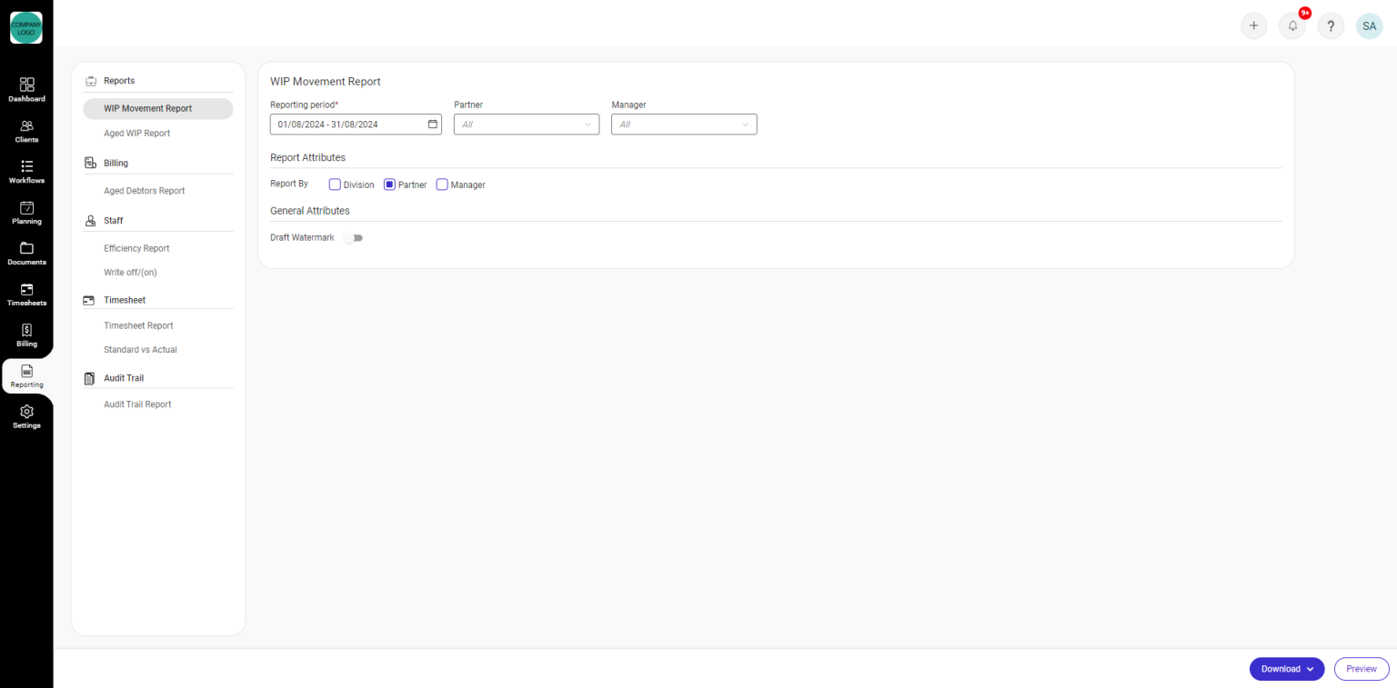Open the Dashboard from the sidebar

pos(26,88)
